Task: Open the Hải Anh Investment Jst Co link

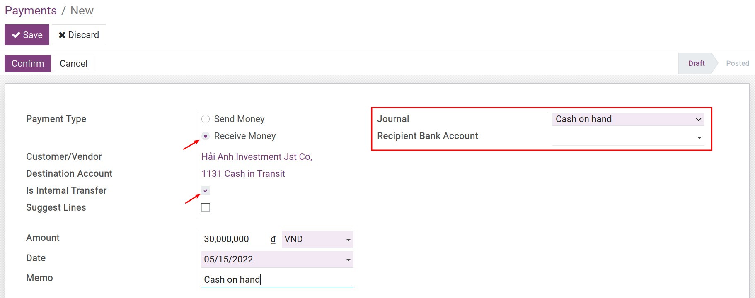Action: point(257,157)
